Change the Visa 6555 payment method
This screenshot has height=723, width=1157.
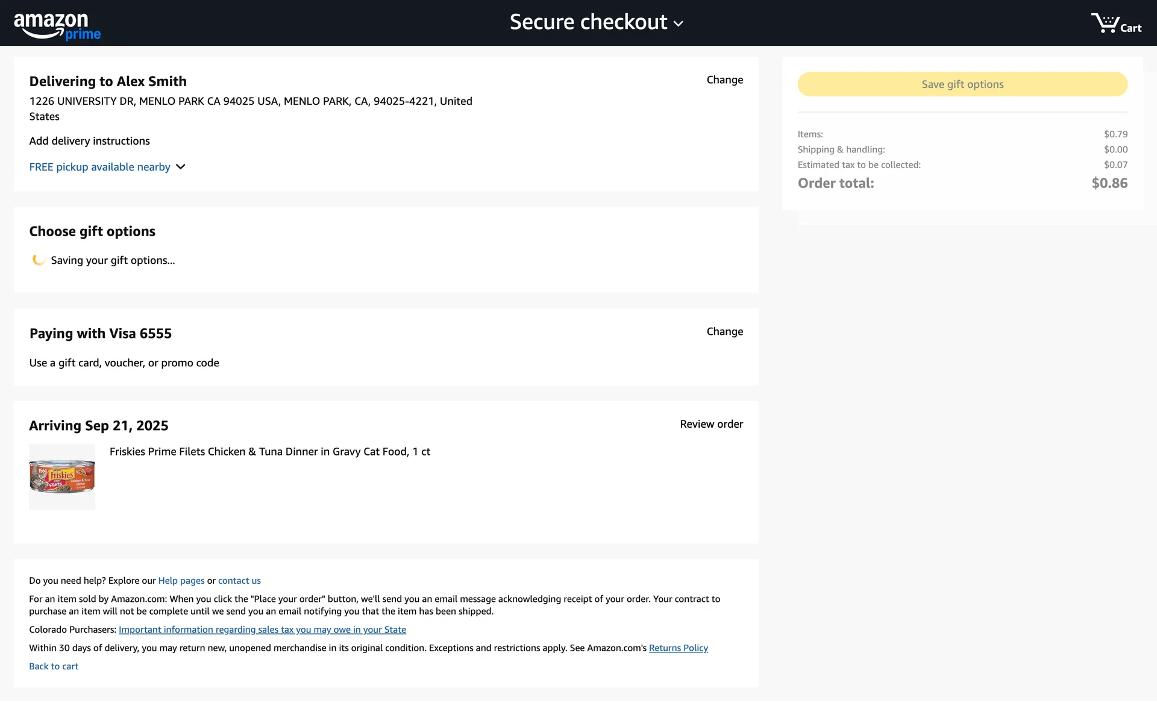click(x=724, y=332)
